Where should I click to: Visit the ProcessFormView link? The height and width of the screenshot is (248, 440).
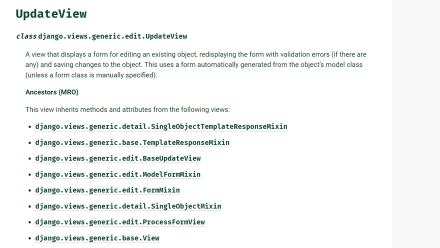coord(119,222)
